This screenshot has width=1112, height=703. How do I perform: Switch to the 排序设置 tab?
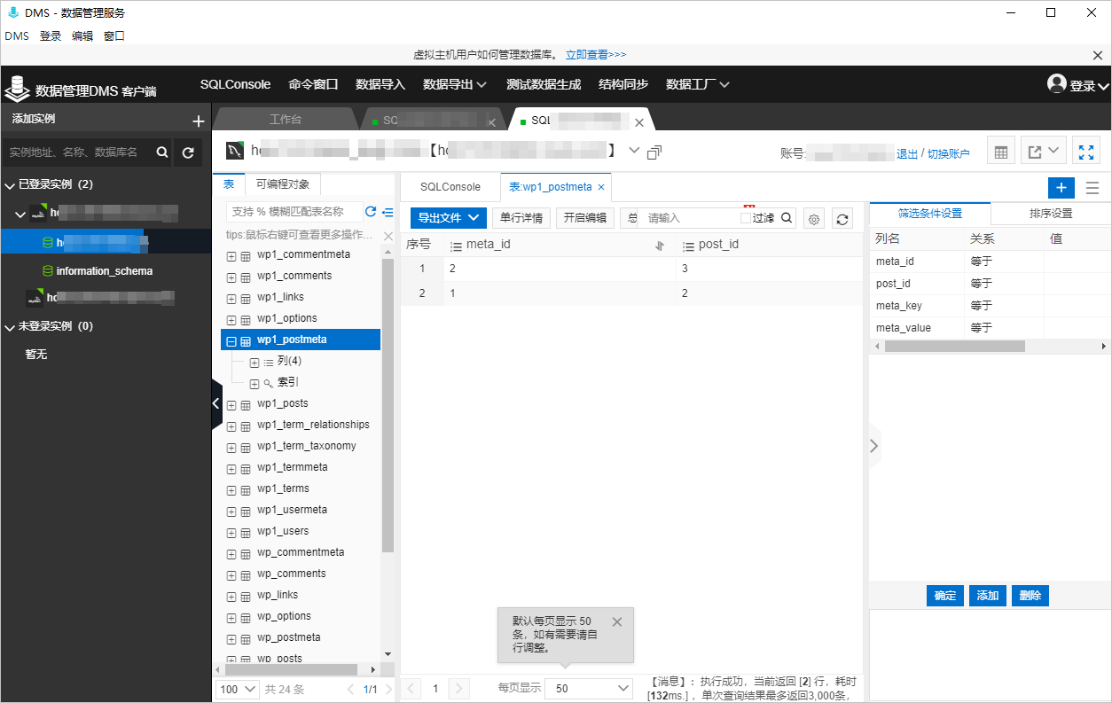[x=1051, y=214]
